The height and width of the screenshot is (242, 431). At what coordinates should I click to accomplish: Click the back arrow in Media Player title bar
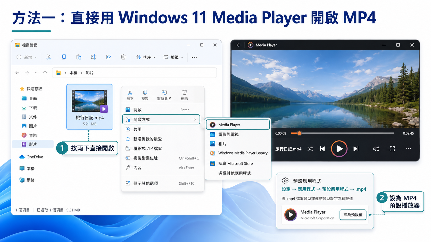tap(238, 45)
